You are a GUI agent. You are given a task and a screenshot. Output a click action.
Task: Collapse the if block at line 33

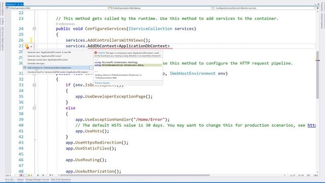(x=35, y=85)
